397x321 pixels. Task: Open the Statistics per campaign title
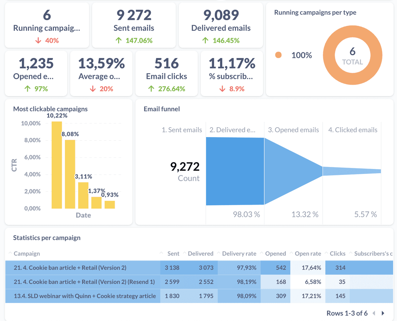pos(47,238)
